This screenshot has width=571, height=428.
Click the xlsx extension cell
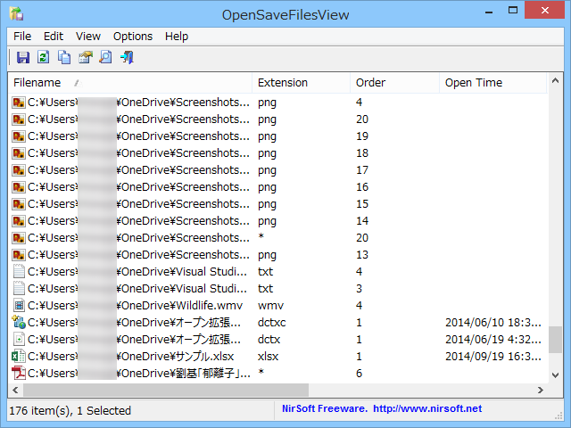(268, 357)
